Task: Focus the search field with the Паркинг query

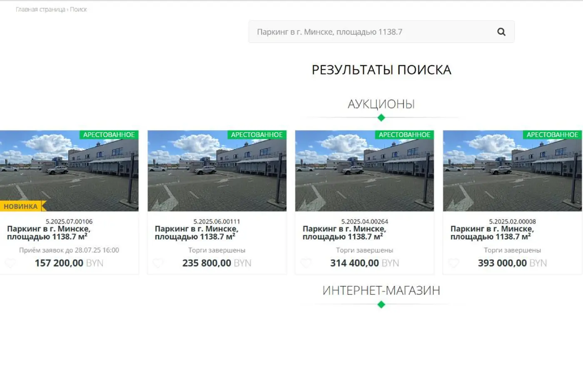Action: (381, 32)
